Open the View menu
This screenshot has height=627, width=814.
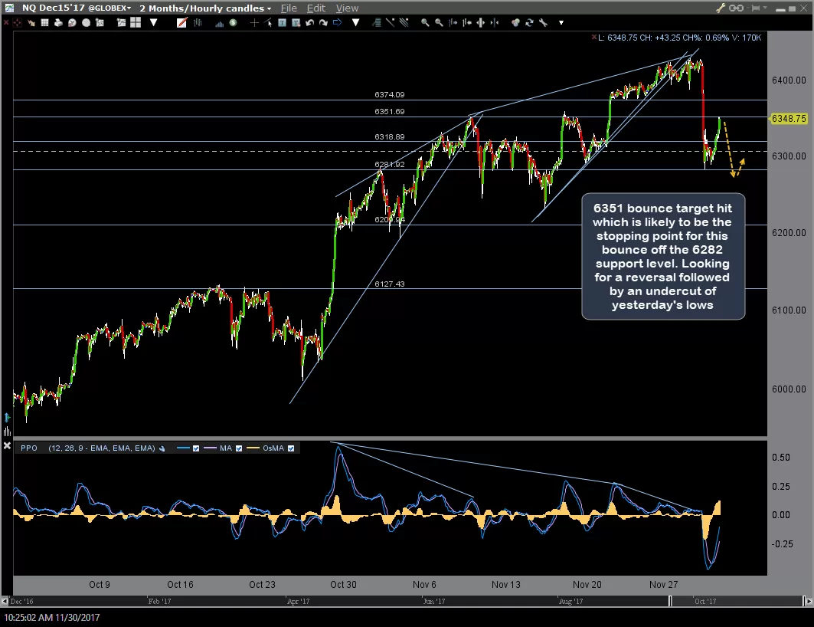347,8
